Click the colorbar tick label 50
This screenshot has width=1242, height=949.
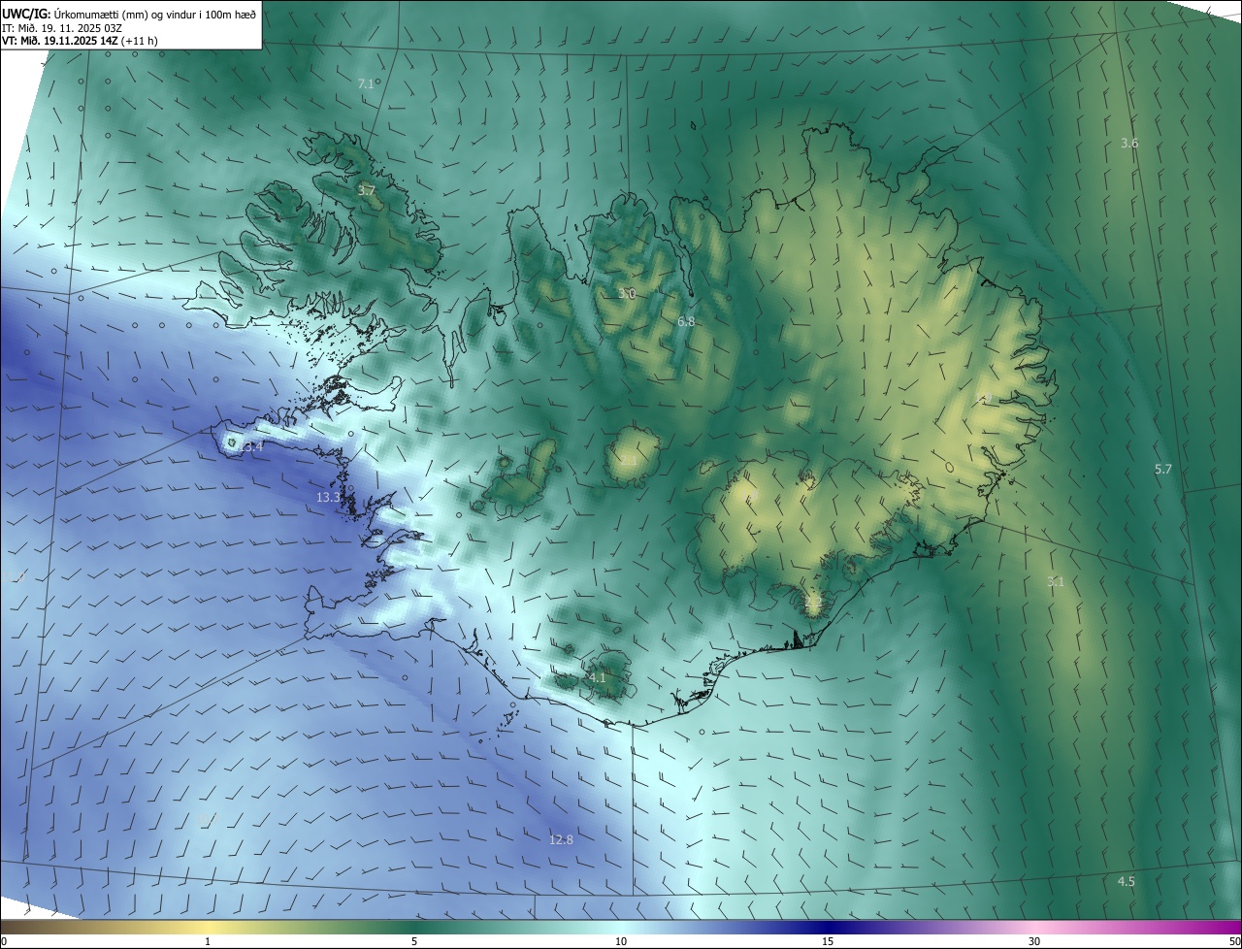[1234, 941]
